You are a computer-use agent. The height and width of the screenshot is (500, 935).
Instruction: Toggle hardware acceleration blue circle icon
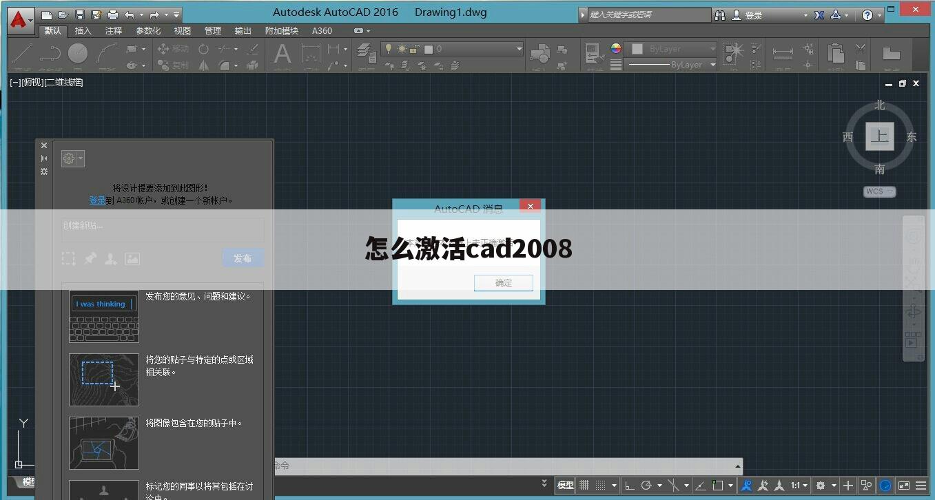coord(885,486)
